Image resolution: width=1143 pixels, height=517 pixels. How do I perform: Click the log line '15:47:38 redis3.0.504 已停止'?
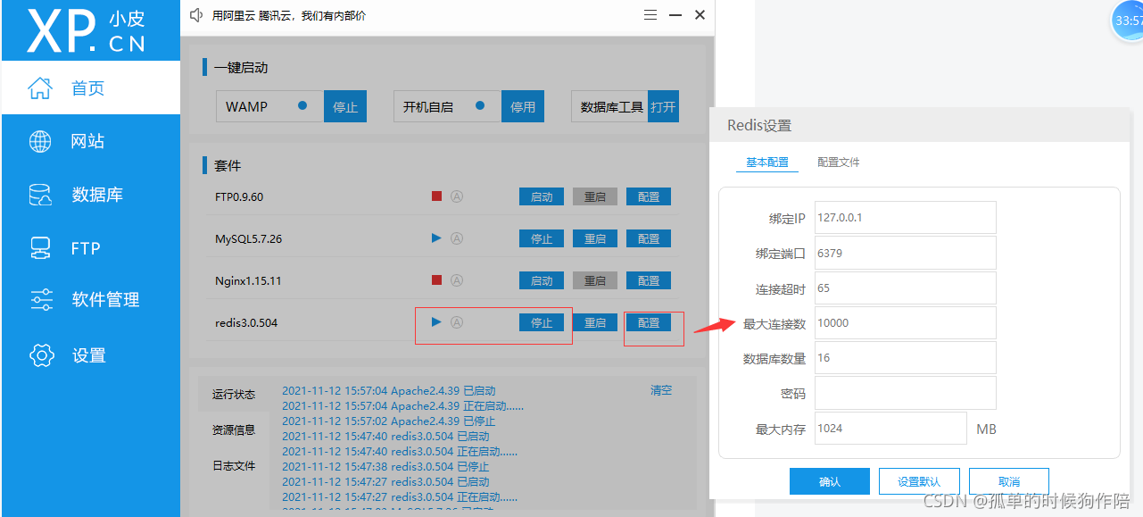385,466
